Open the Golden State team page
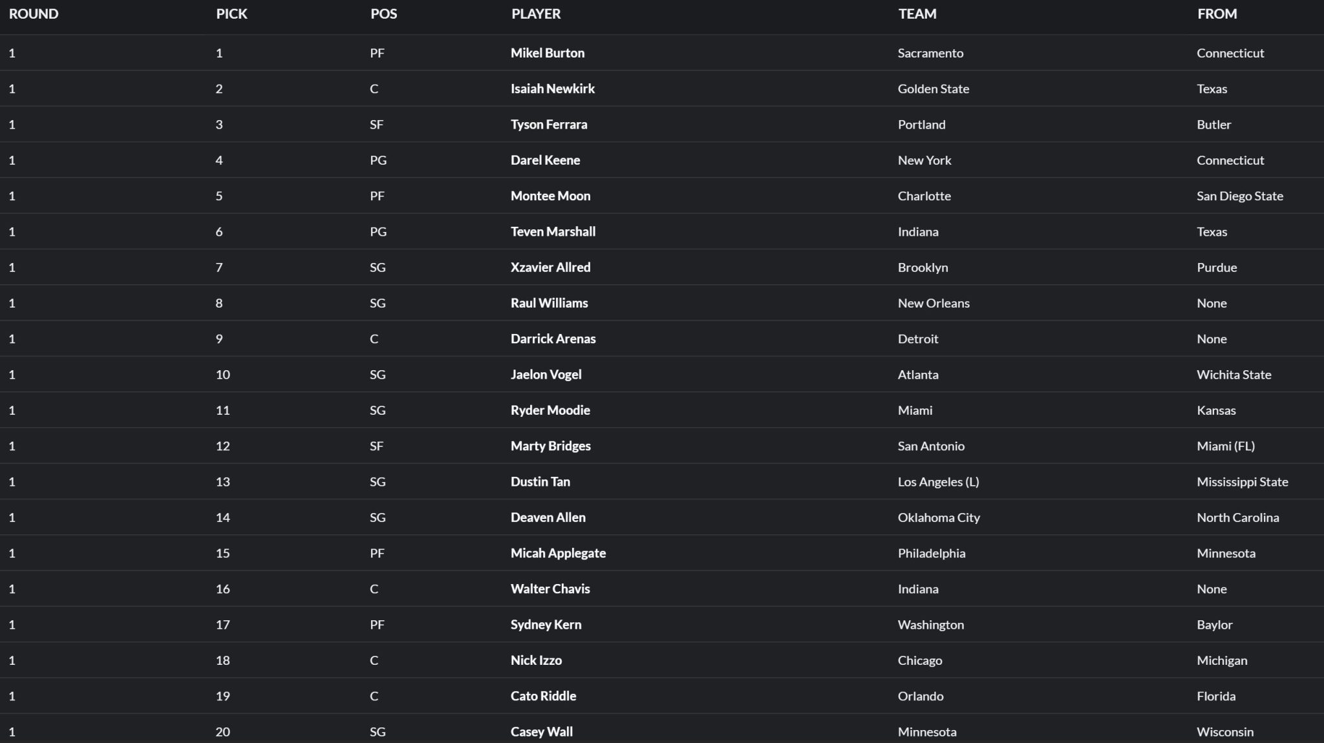Viewport: 1324px width, 743px height. (x=933, y=89)
